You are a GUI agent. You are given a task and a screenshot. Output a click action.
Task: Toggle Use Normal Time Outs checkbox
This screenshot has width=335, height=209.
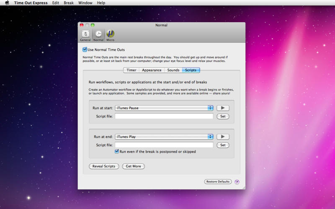pos(85,50)
